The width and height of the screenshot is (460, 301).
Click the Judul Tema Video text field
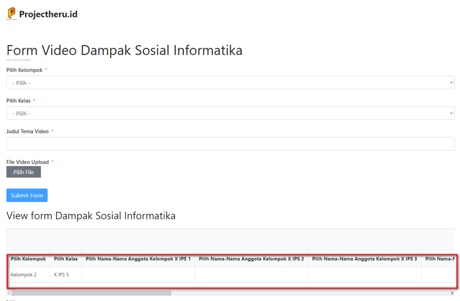click(x=230, y=144)
